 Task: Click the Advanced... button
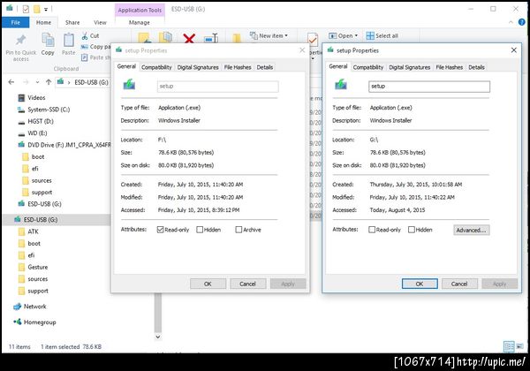tap(471, 230)
